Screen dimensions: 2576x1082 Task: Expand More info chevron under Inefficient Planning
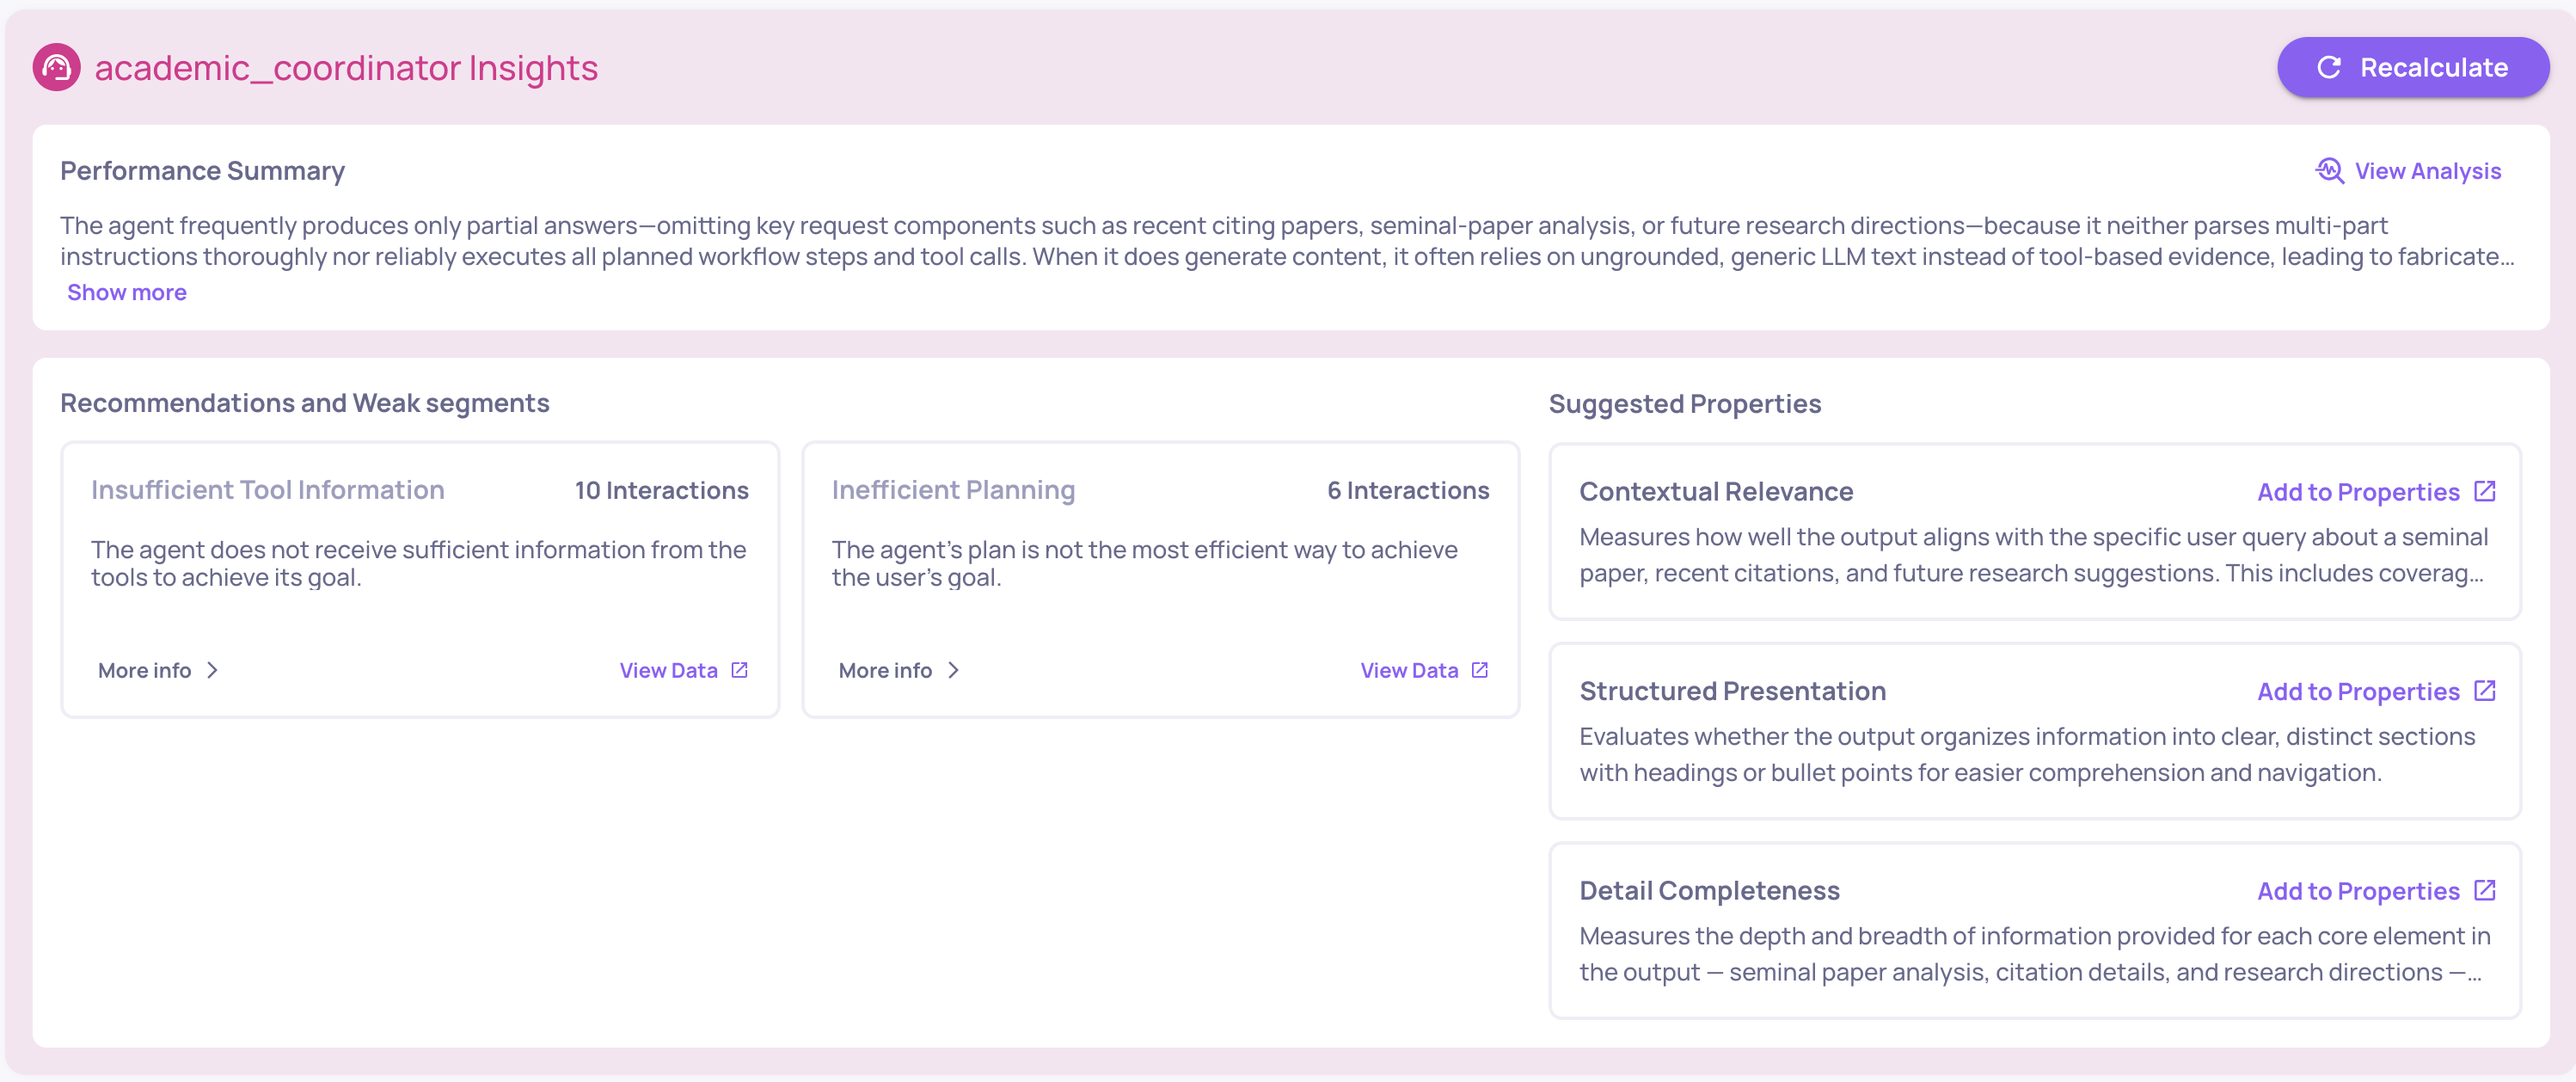click(953, 670)
